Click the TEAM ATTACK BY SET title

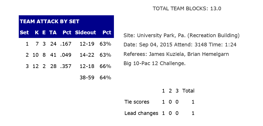click(49, 22)
